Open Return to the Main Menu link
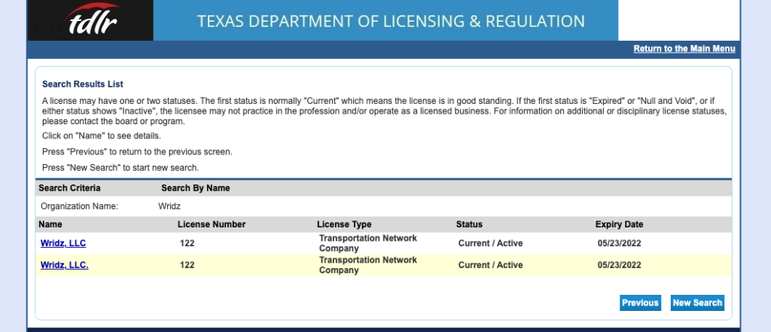771x332 pixels. (x=684, y=49)
